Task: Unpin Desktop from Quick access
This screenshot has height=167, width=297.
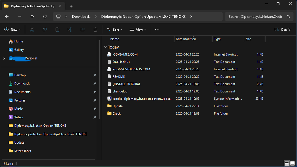Action: (95, 75)
